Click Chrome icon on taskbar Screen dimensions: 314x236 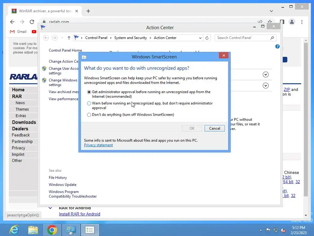(52, 230)
